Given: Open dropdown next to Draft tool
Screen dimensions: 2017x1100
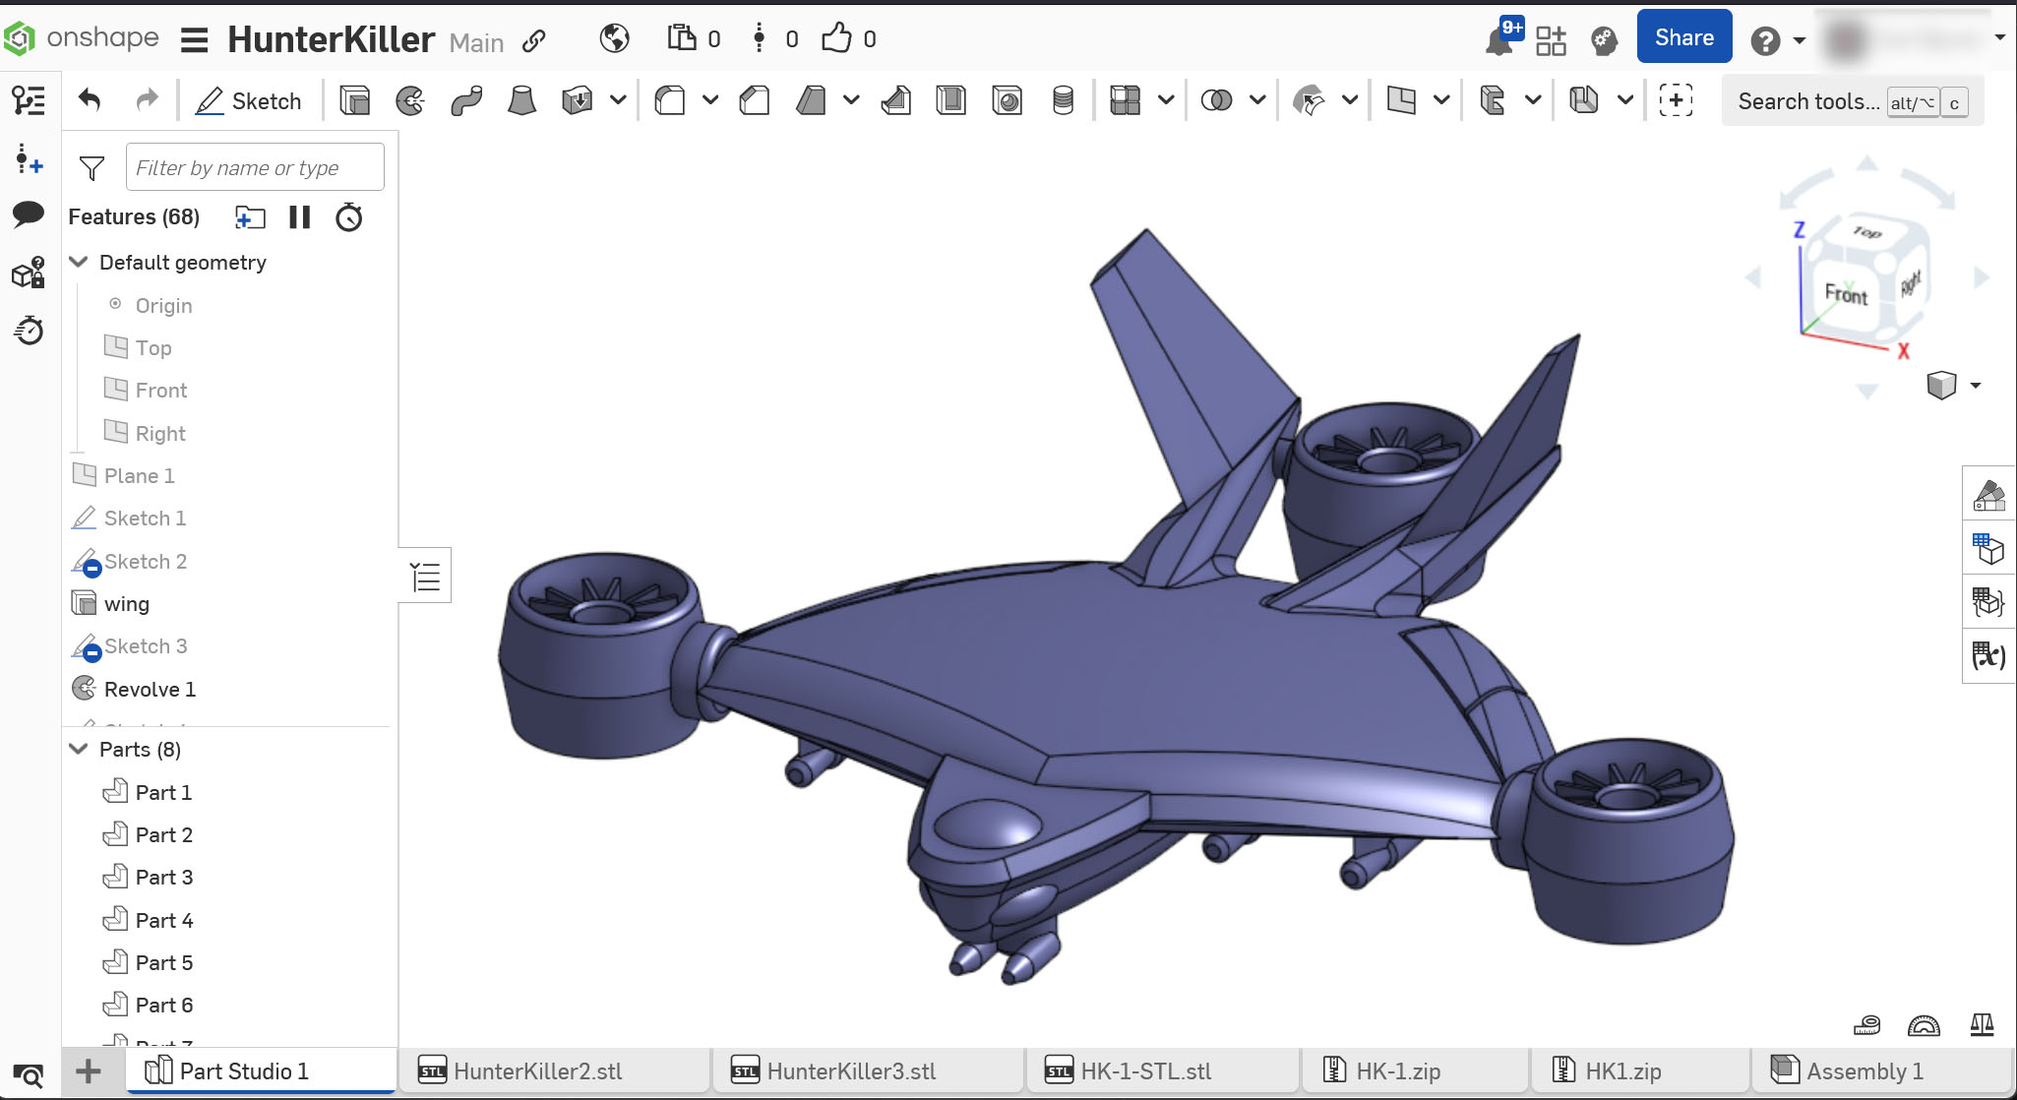Looking at the screenshot, I should (x=851, y=100).
